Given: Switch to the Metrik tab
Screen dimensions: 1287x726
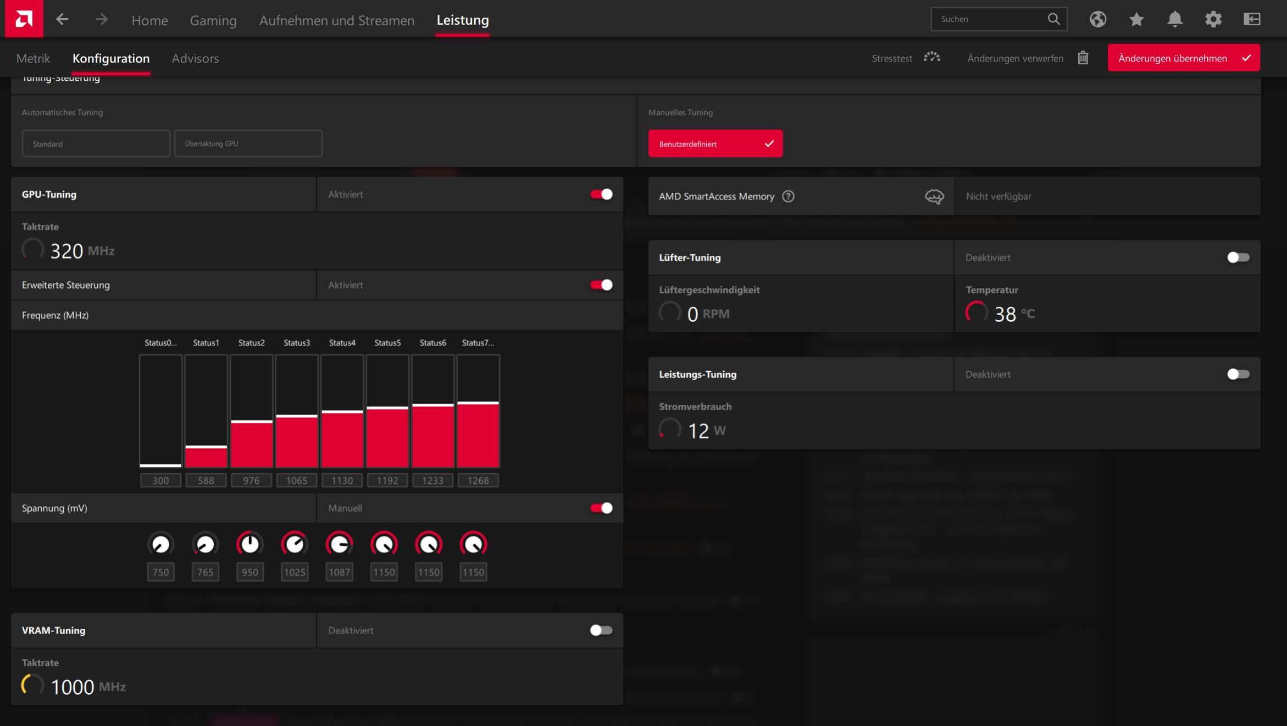Looking at the screenshot, I should (x=33, y=58).
